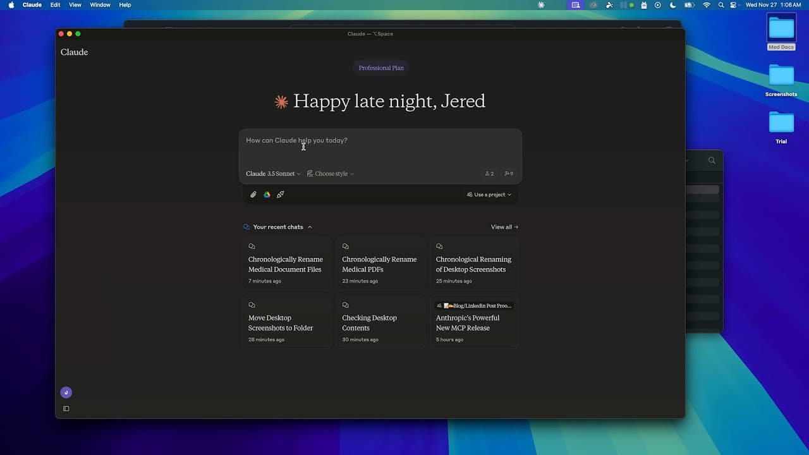Open Chronologically Rename Medical Document Files chat
Viewport: 809px width, 455px height.
click(x=286, y=264)
